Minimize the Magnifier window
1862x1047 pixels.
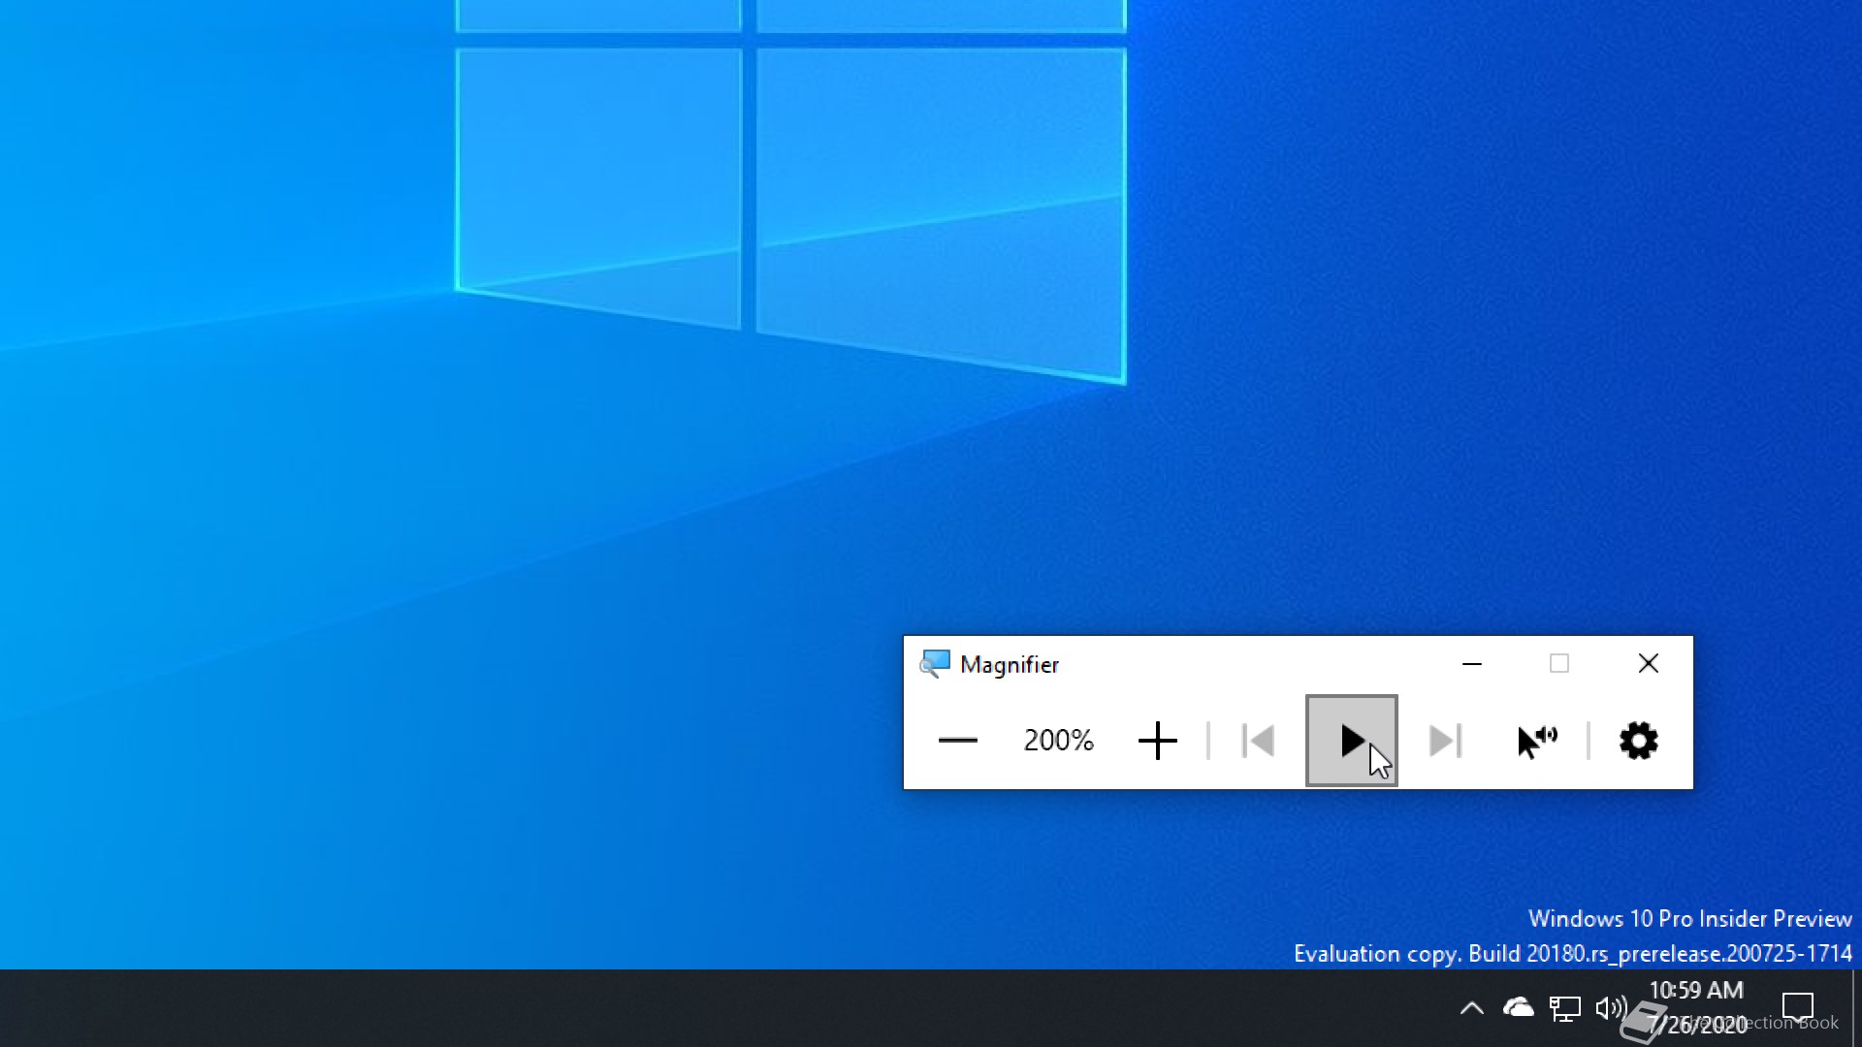(x=1471, y=664)
